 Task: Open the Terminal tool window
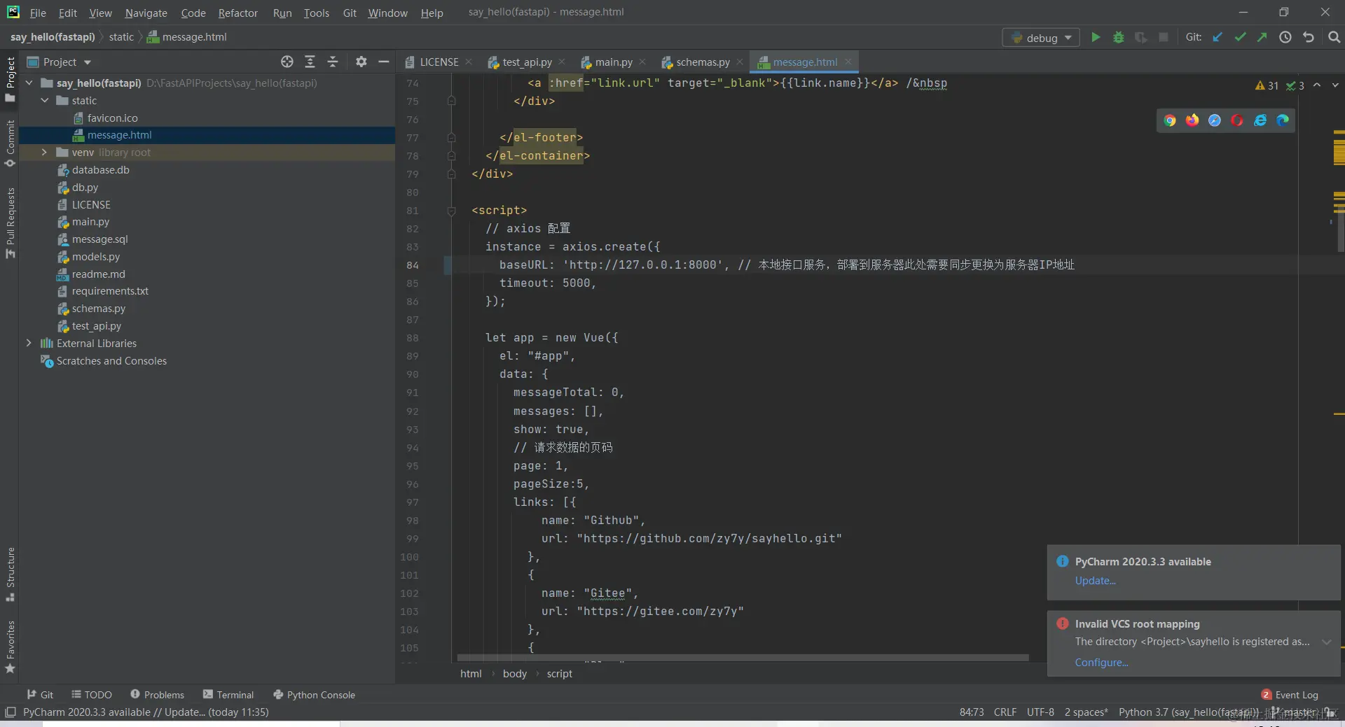(228, 695)
